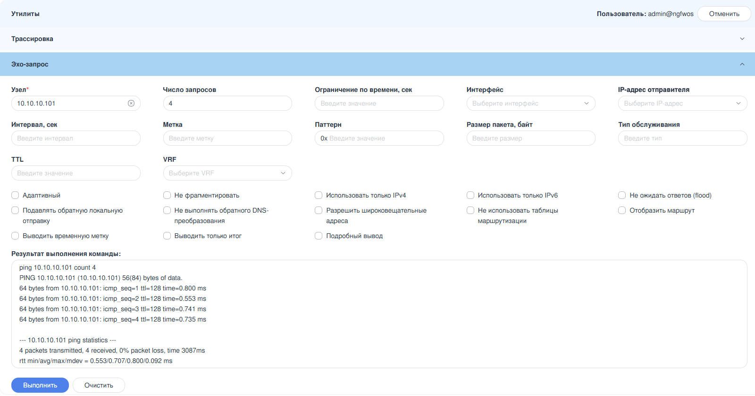Click the TTL input field
755x396 pixels.
(76, 173)
